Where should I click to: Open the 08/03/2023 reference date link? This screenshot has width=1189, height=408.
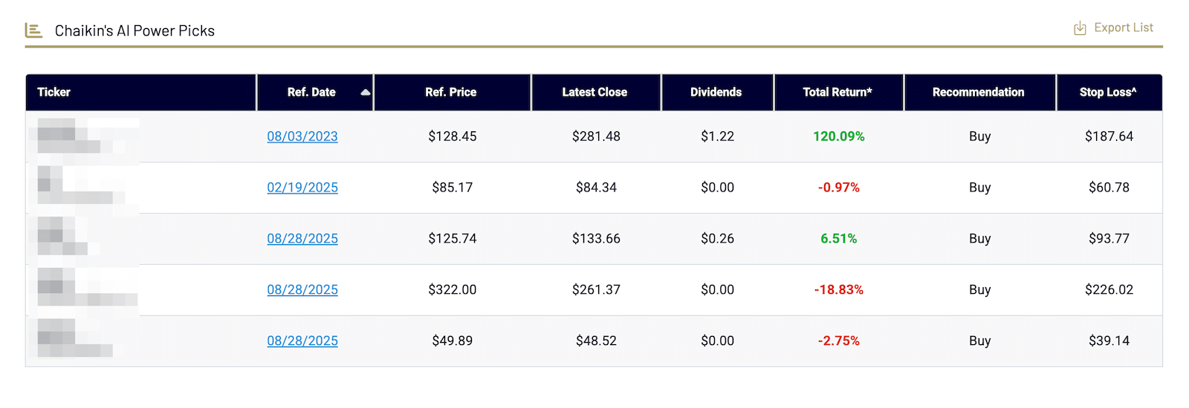302,136
